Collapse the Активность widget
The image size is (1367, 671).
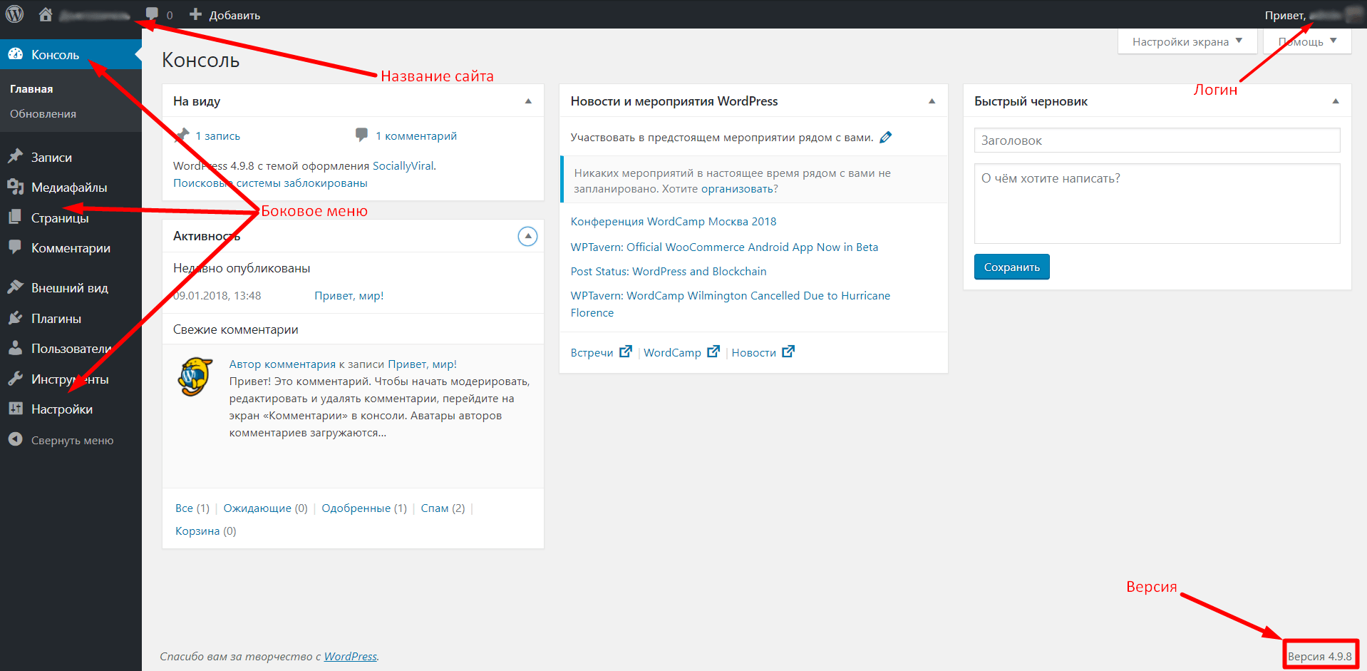[527, 236]
